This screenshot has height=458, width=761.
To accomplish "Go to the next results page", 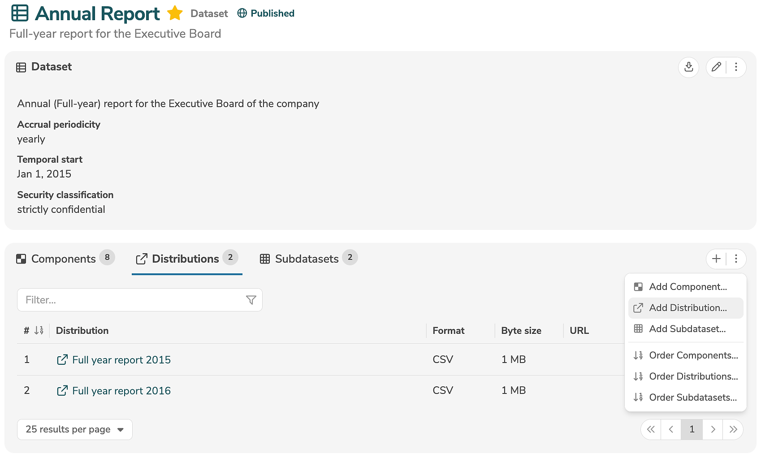I will pyautogui.click(x=713, y=429).
